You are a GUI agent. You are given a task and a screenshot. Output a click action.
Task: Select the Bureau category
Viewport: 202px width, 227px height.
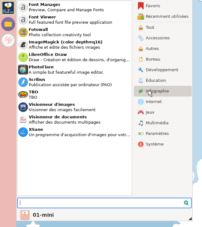[x=163, y=59]
